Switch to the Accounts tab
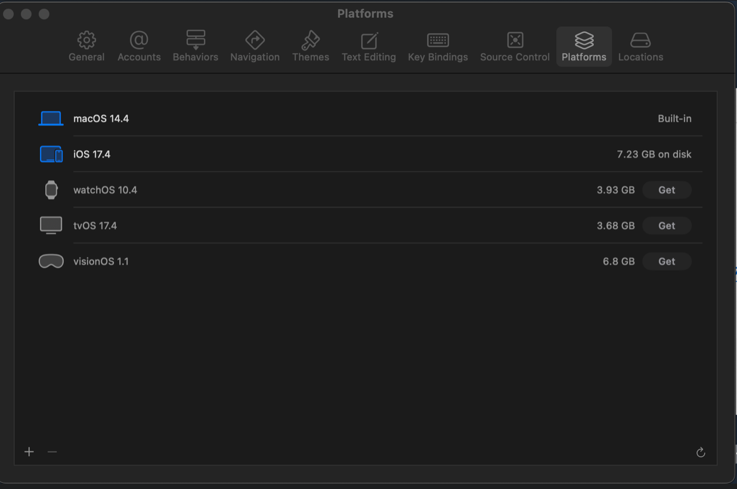Screen dimensions: 737x489 click(x=139, y=47)
